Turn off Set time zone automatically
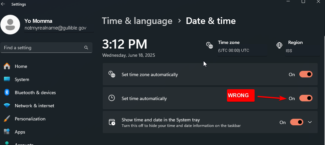Screen dimensions: 325x145 tap(306, 74)
